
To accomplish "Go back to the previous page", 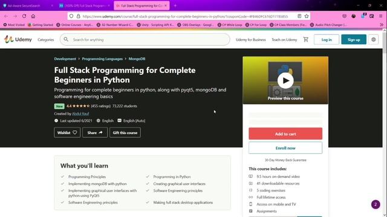I will [x=6, y=16].
